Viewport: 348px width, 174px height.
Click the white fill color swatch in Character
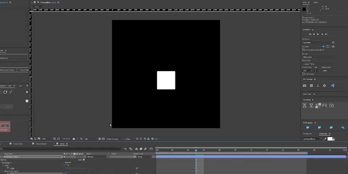(x=330, y=139)
